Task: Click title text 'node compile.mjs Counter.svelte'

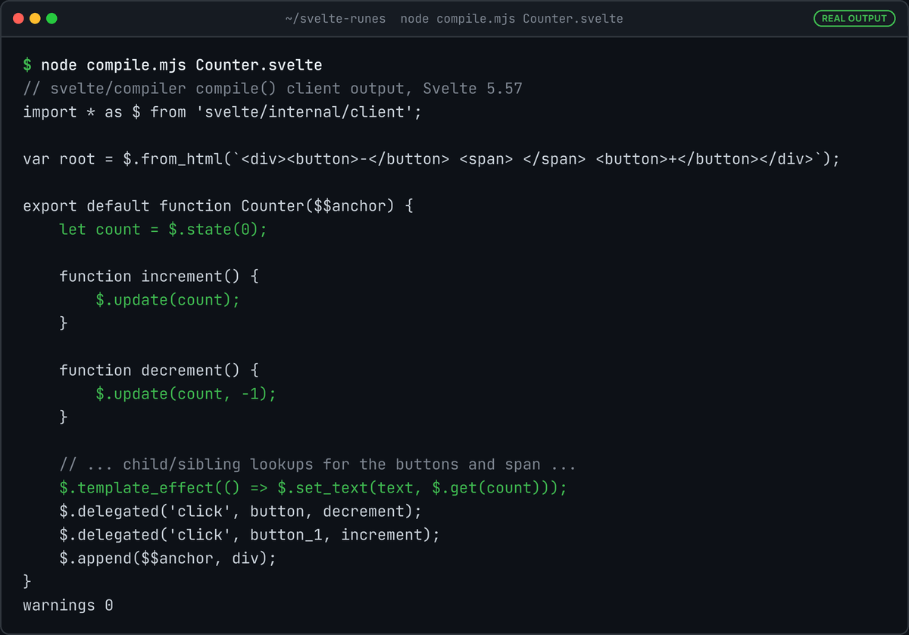Action: [511, 18]
